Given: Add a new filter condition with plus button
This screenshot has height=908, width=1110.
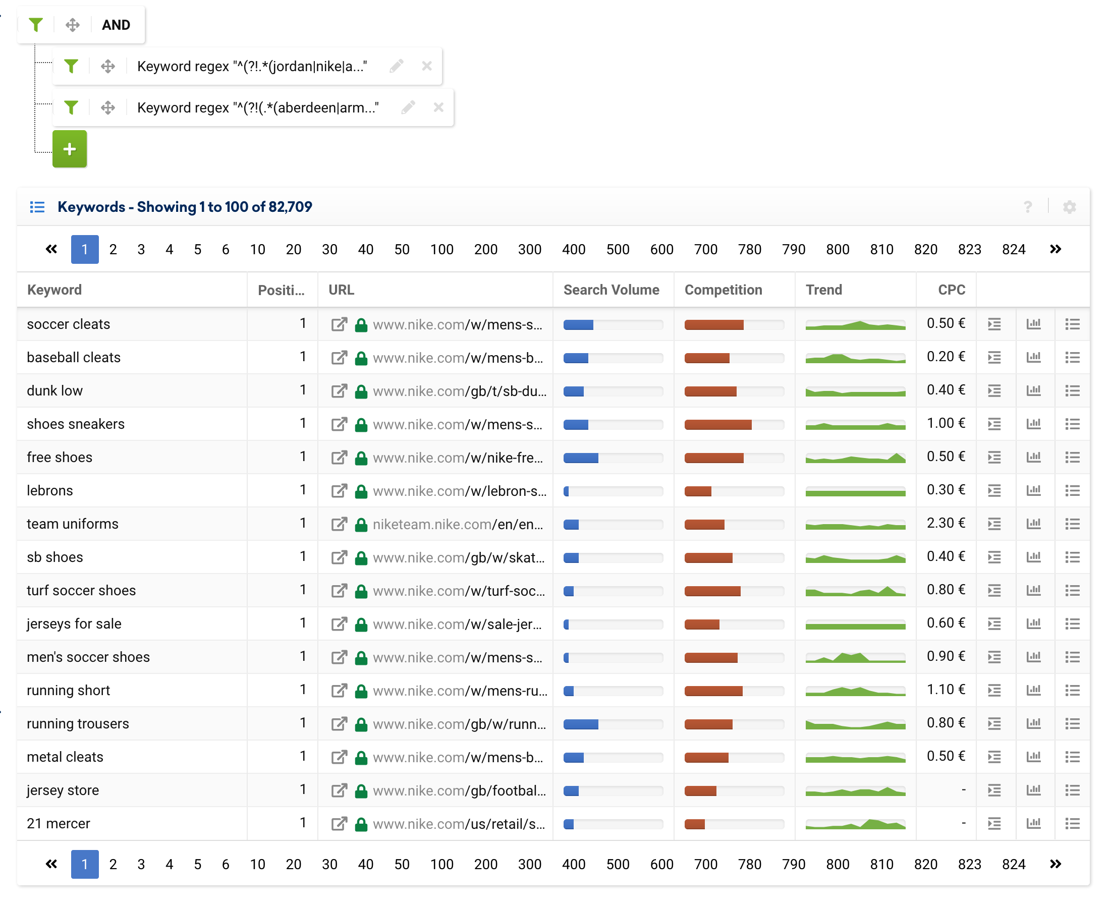Looking at the screenshot, I should [70, 148].
